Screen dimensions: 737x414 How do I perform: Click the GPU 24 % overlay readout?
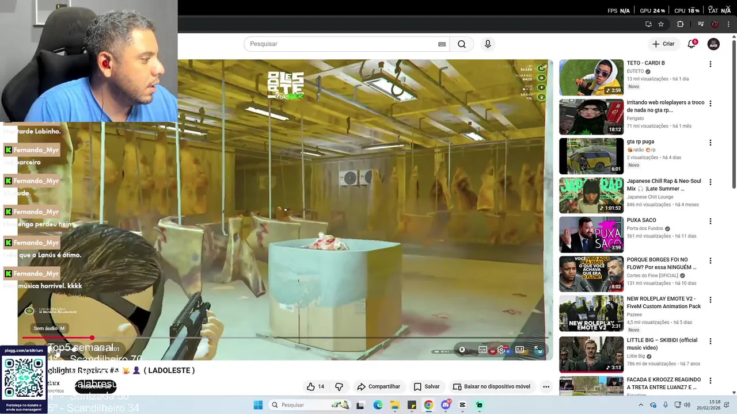tap(652, 10)
